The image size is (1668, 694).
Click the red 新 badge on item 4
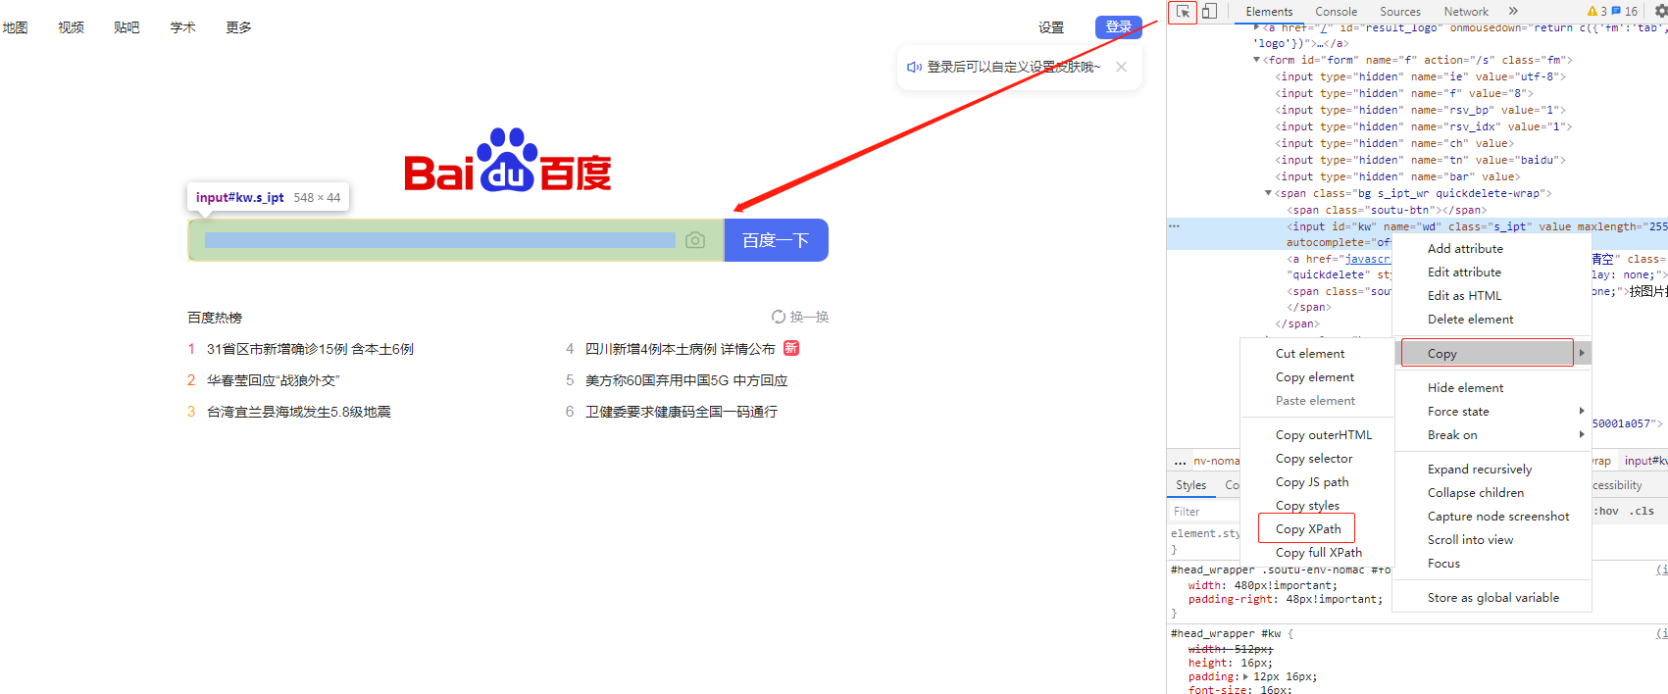click(791, 348)
